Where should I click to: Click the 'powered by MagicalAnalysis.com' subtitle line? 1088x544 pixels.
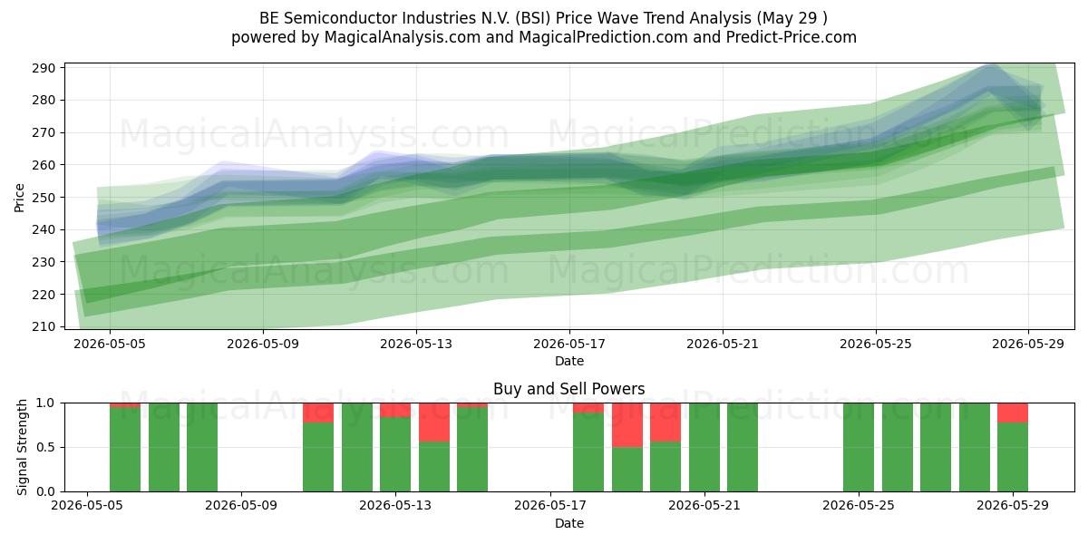point(543,37)
